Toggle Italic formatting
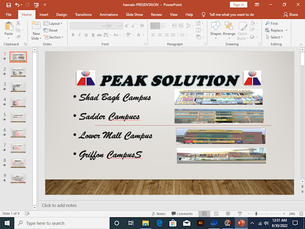This screenshot has width=305, height=229. (79, 35)
